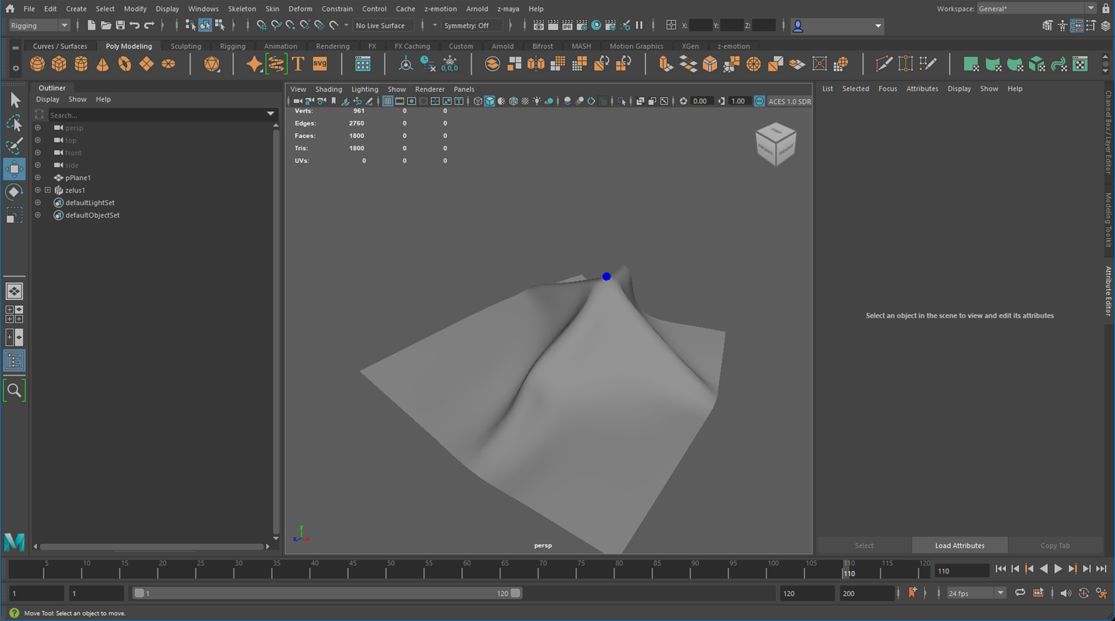Image resolution: width=1115 pixels, height=621 pixels.
Task: Toggle the Outliner panel visibility
Action: [x=14, y=361]
